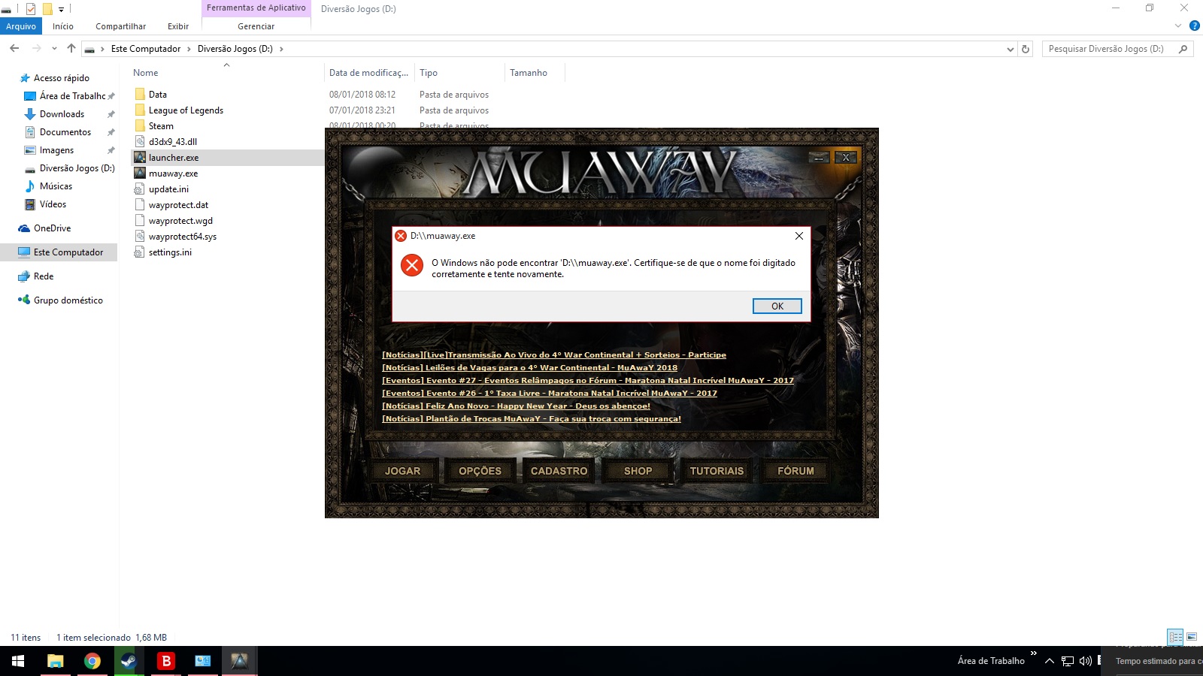Click the Explorer help question mark icon
Viewport: 1203px width, 676px height.
click(1194, 26)
